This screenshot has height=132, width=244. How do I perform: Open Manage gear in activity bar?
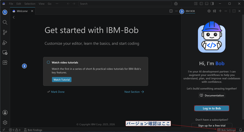pyautogui.click(x=5, y=123)
